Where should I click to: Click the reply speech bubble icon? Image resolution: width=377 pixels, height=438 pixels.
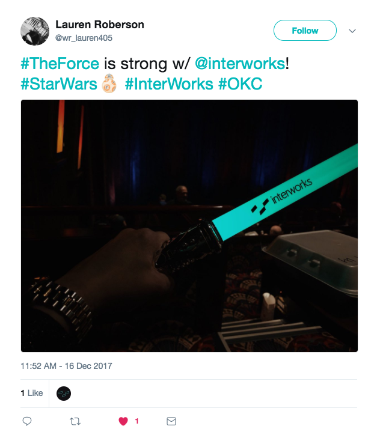(x=26, y=421)
